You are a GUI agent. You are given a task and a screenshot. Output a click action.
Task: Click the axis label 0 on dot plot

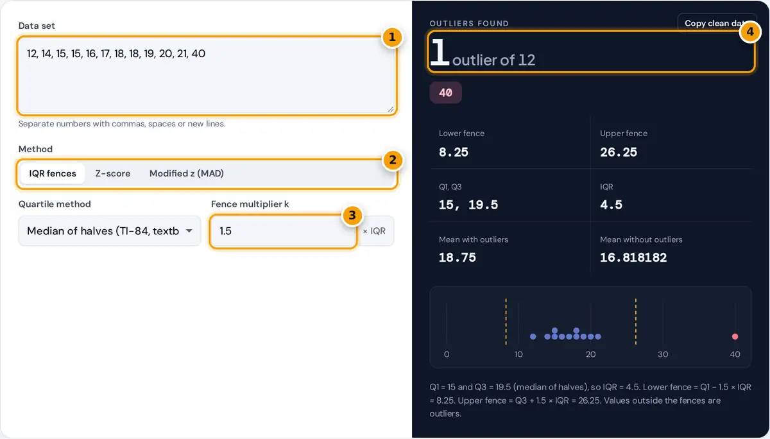447,354
